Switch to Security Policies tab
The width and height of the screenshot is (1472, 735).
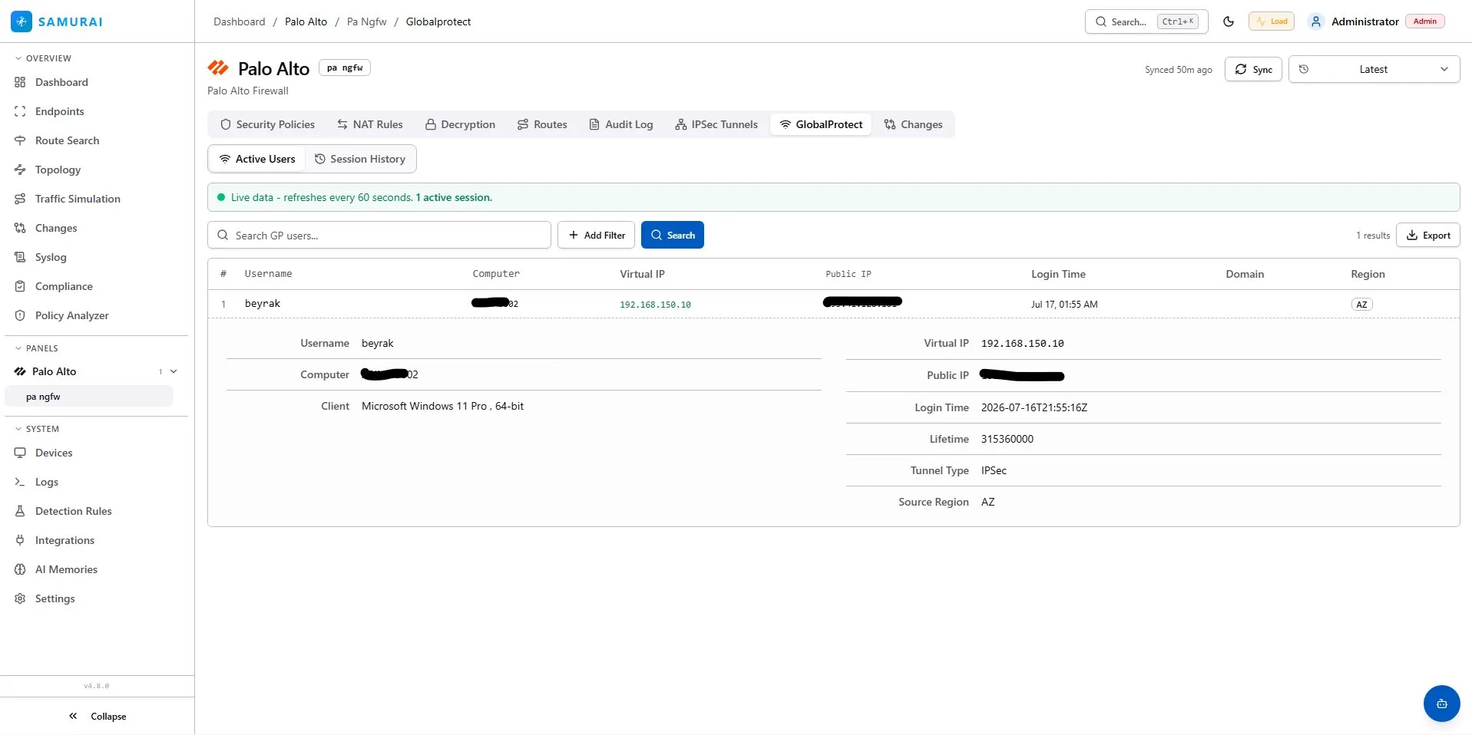[267, 124]
